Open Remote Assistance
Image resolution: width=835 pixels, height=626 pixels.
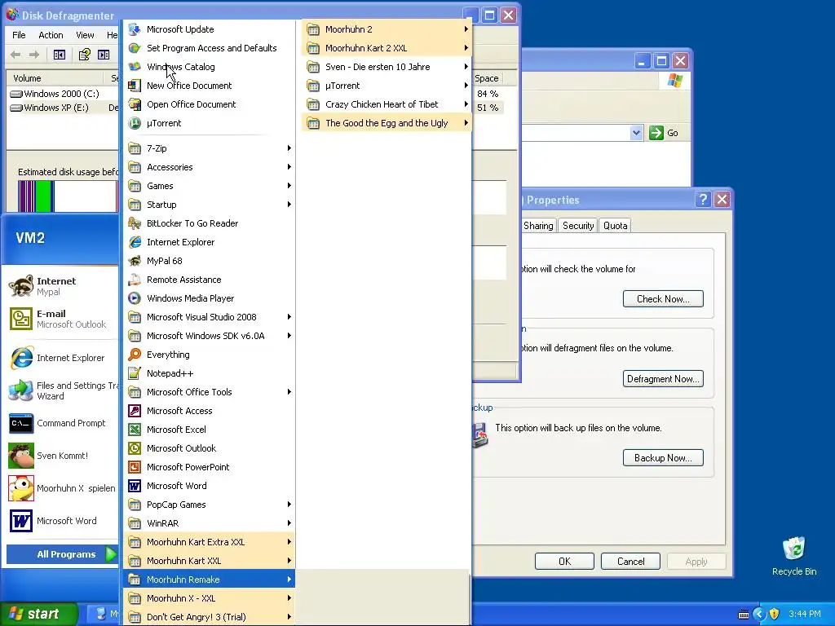tap(209, 280)
